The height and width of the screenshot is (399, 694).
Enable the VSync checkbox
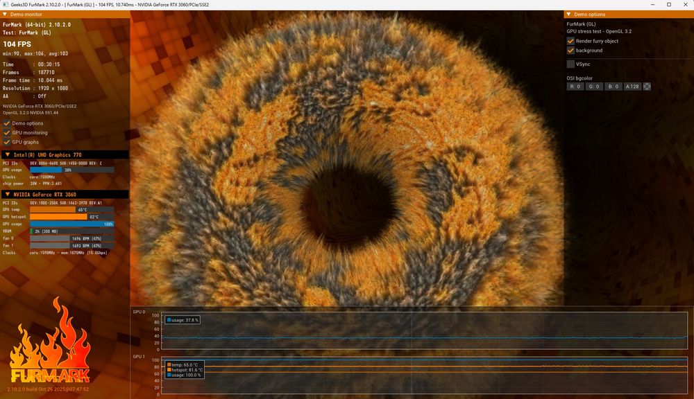point(570,64)
